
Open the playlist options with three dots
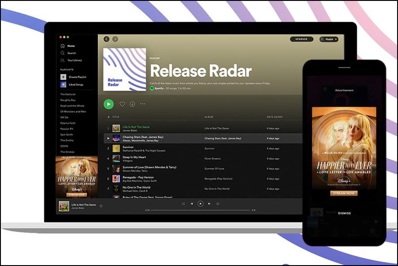click(x=143, y=104)
